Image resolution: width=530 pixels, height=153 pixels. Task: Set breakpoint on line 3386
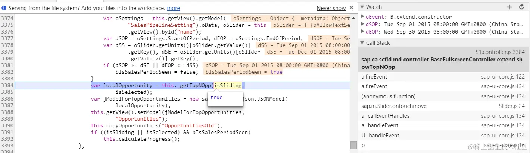pyautogui.click(x=7, y=99)
